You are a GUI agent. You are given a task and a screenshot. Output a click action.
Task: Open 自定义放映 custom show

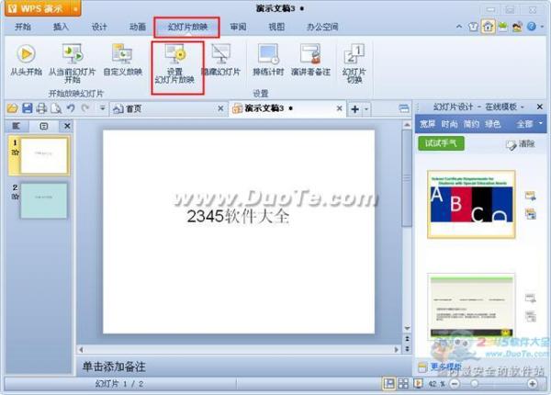tap(120, 57)
